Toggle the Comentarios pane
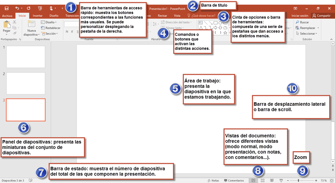The image size is (335, 183). coord(234,181)
